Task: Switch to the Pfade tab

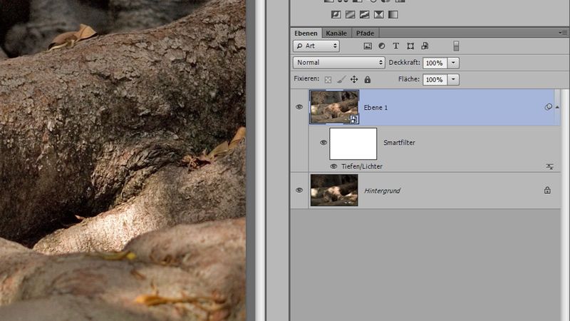Action: coord(366,33)
